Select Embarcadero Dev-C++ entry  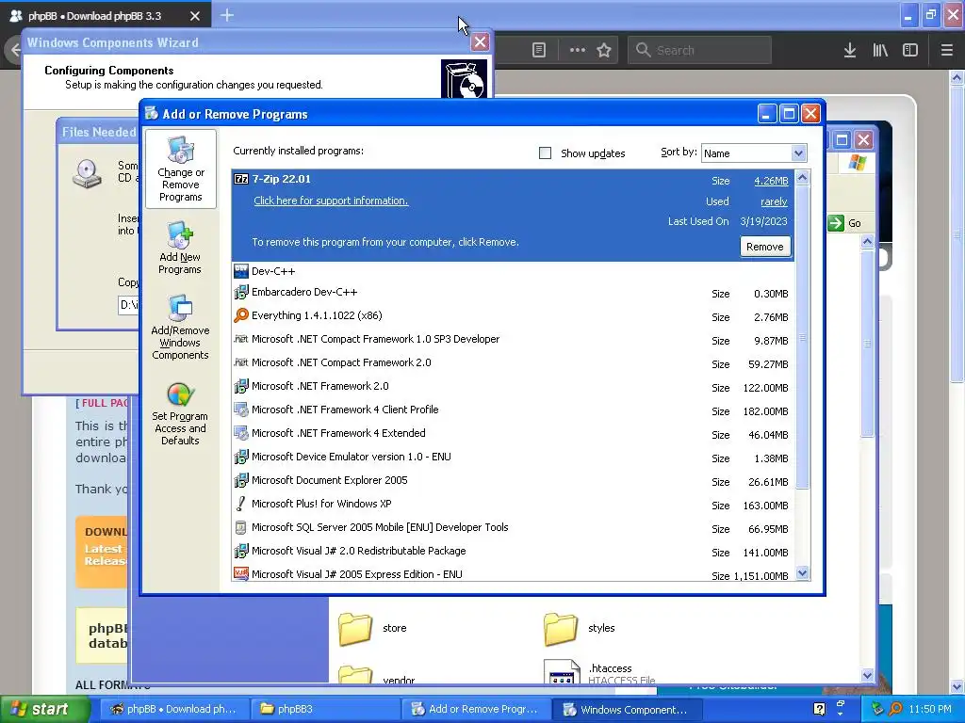(x=513, y=293)
